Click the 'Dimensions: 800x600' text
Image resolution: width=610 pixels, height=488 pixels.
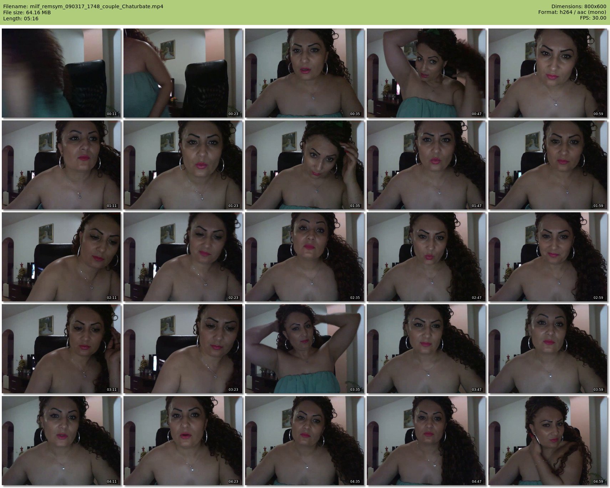(579, 6)
